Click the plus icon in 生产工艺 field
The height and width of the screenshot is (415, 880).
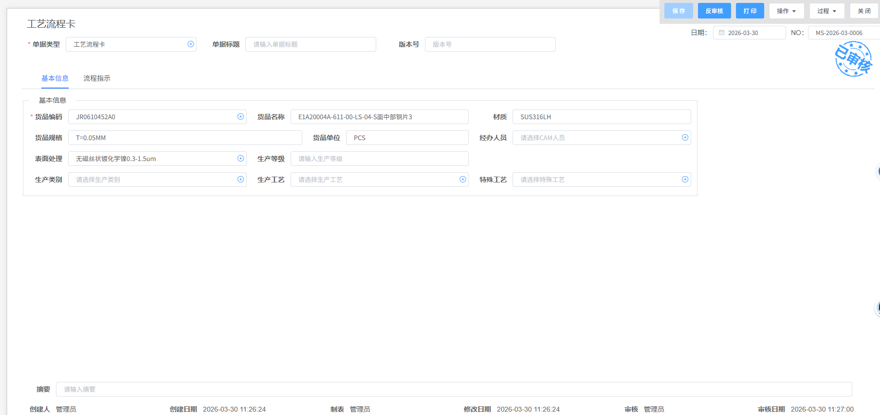[463, 180]
